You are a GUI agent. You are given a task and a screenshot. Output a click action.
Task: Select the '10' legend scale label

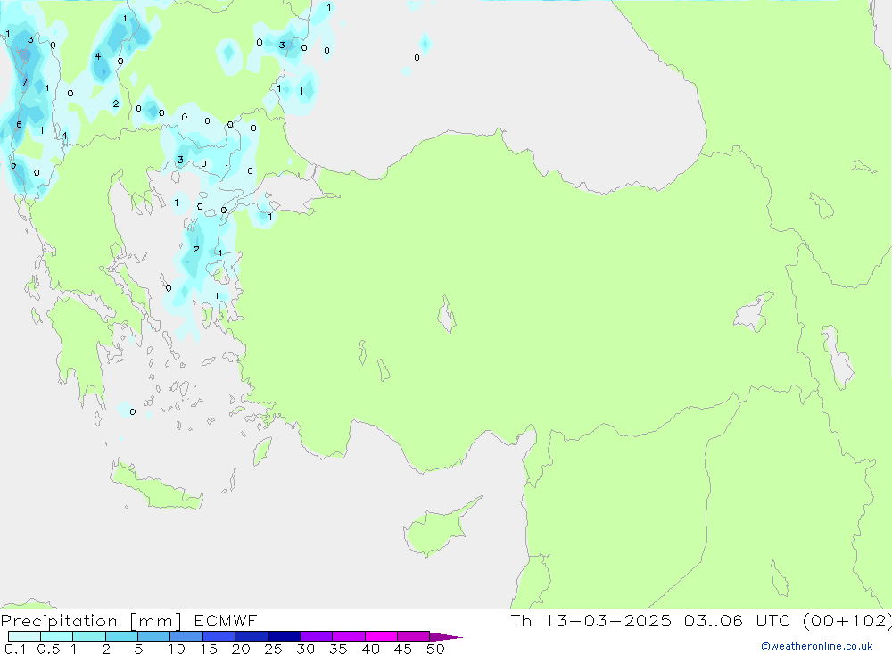177,649
